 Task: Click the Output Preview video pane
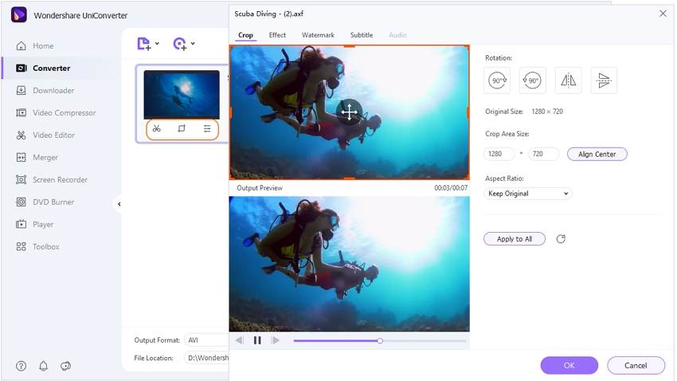(x=350, y=264)
